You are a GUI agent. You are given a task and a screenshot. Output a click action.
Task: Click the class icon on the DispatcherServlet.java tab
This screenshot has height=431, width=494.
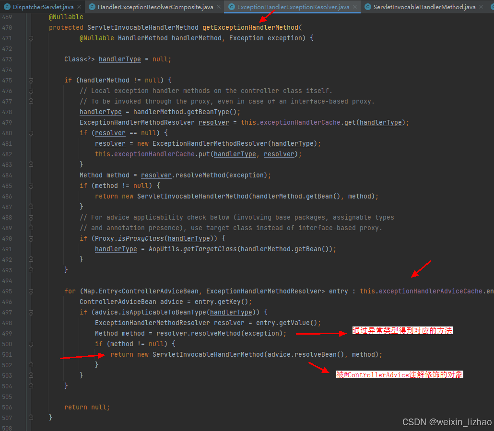point(7,7)
